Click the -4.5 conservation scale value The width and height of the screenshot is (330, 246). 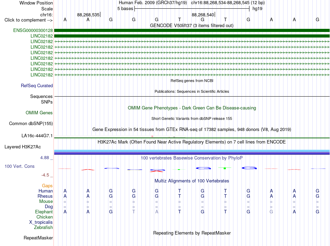pyautogui.click(x=45, y=175)
